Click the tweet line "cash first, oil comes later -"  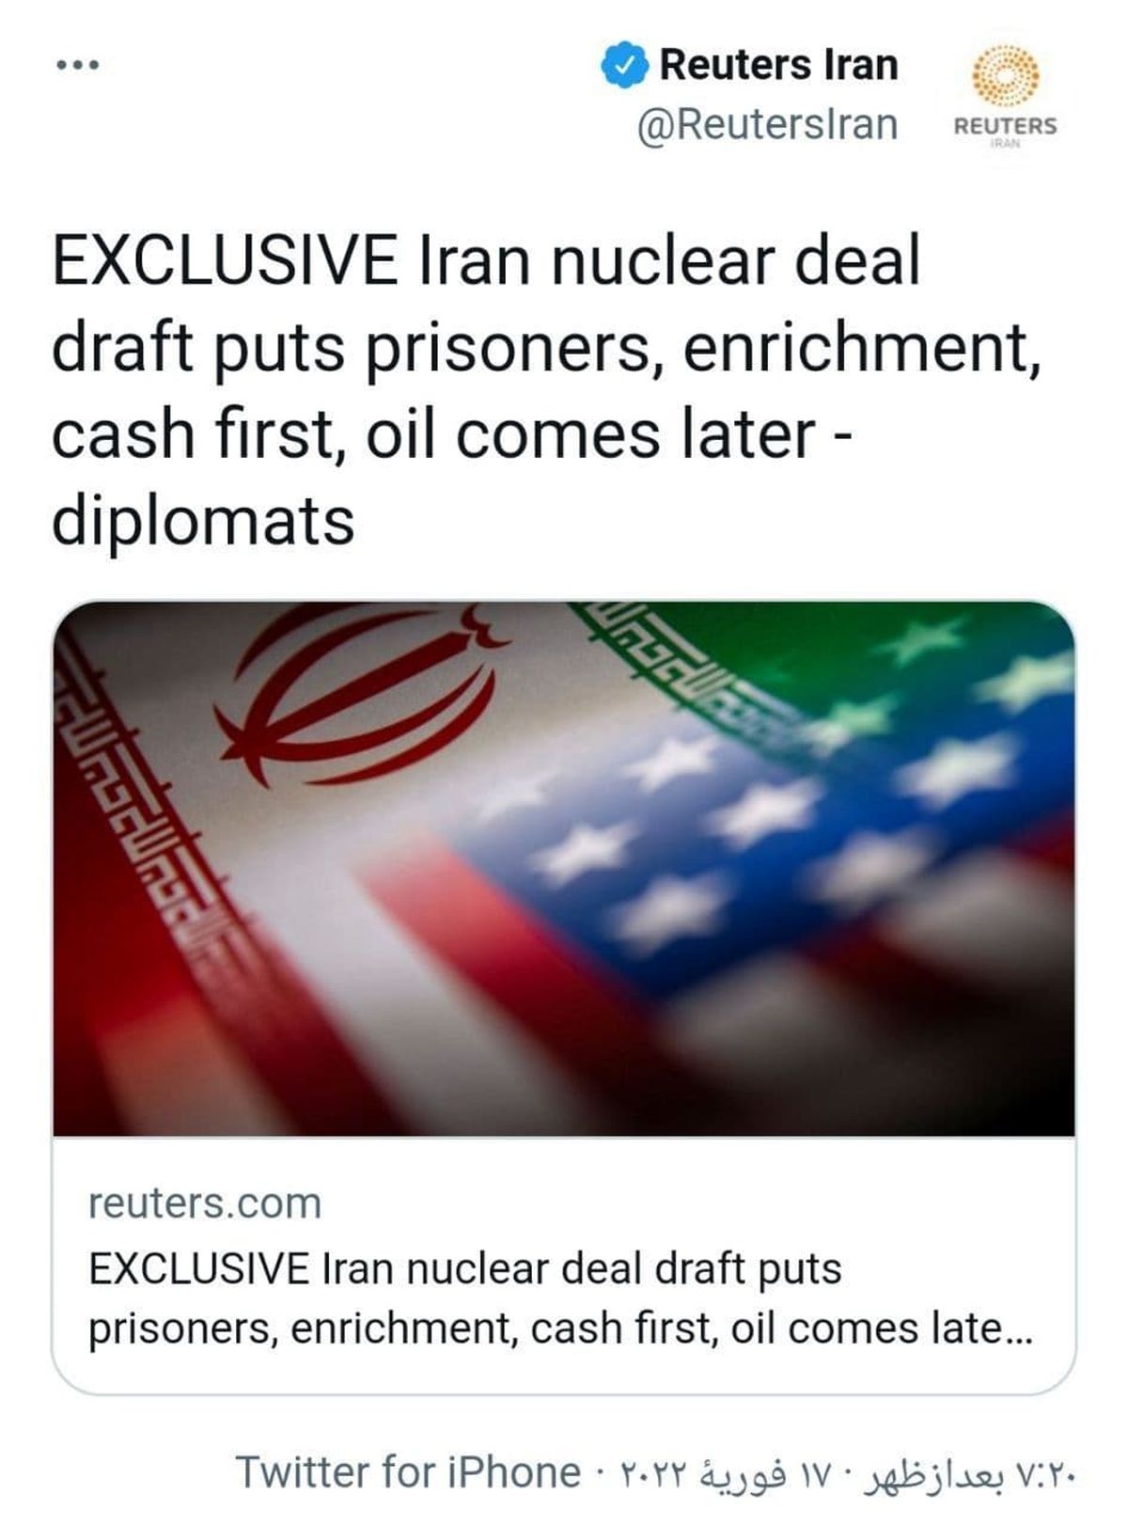point(451,434)
